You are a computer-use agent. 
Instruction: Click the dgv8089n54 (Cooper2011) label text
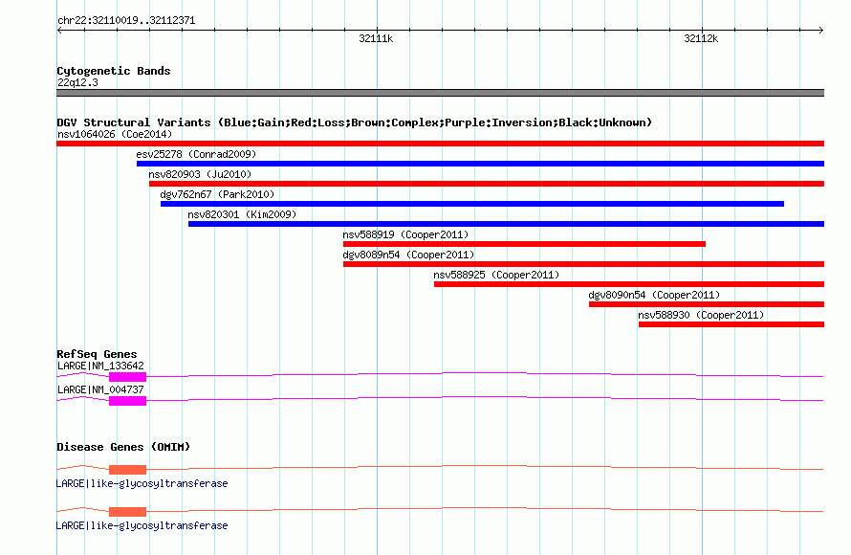408,255
